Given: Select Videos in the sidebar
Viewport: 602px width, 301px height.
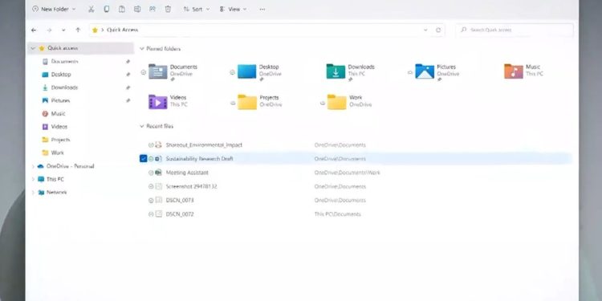Looking at the screenshot, I should coord(59,127).
